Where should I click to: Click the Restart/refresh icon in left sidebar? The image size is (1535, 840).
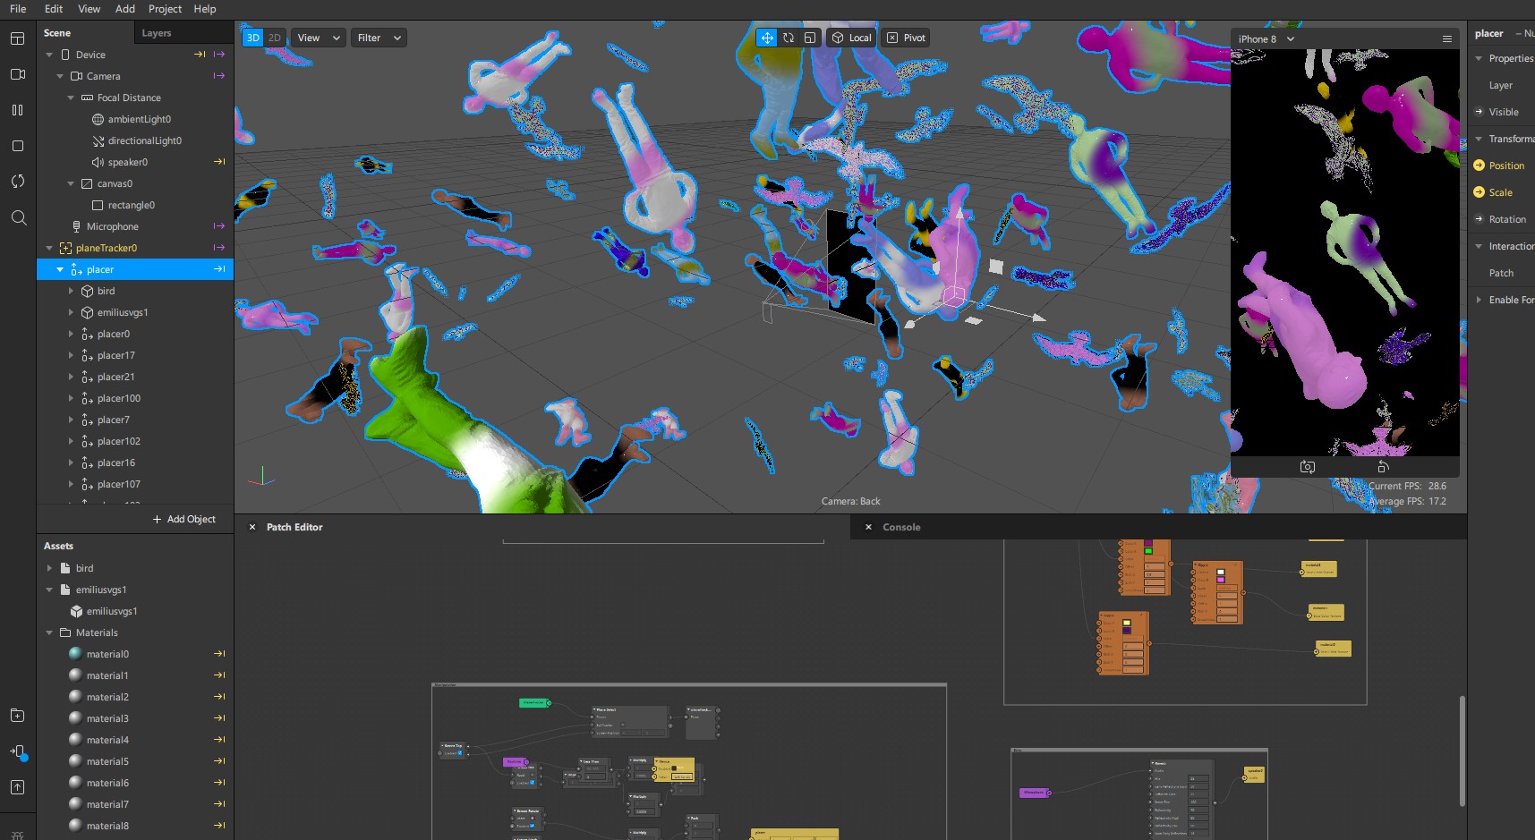coord(17,182)
